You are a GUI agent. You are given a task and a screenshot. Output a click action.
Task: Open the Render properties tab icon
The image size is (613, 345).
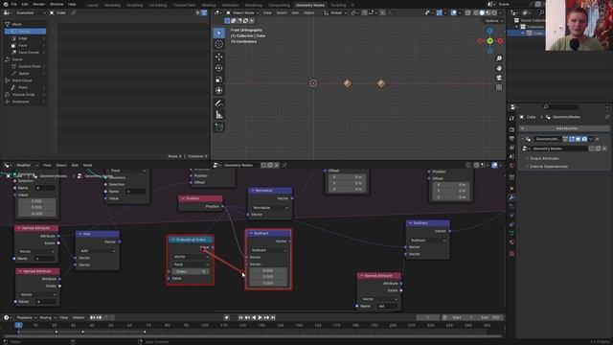(511, 129)
